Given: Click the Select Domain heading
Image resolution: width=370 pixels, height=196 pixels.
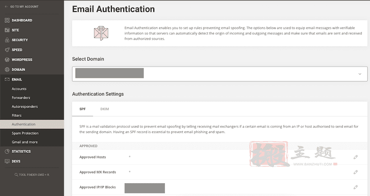Looking at the screenshot, I should click(x=88, y=59).
